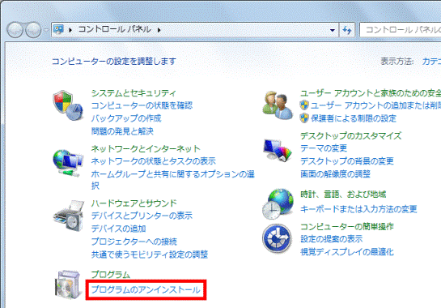The height and width of the screenshot is (308, 441).
Task: Open デバイスとプリンターの表示 link
Action: [x=142, y=216]
